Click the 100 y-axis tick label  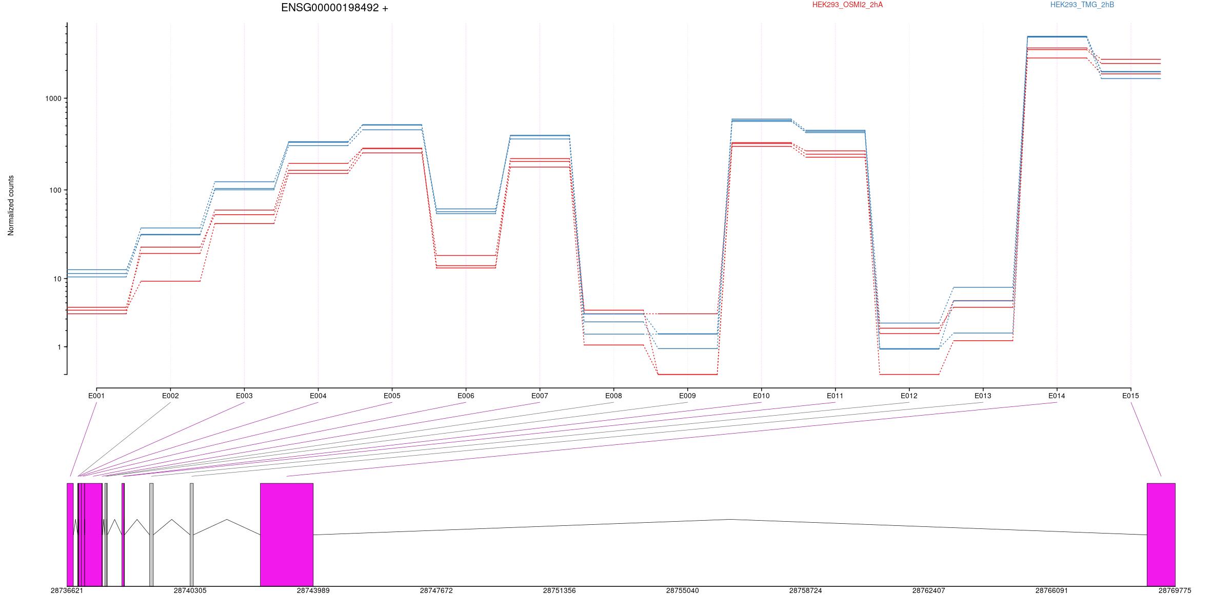55,190
